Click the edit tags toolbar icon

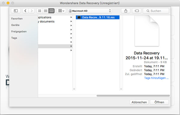136,11
